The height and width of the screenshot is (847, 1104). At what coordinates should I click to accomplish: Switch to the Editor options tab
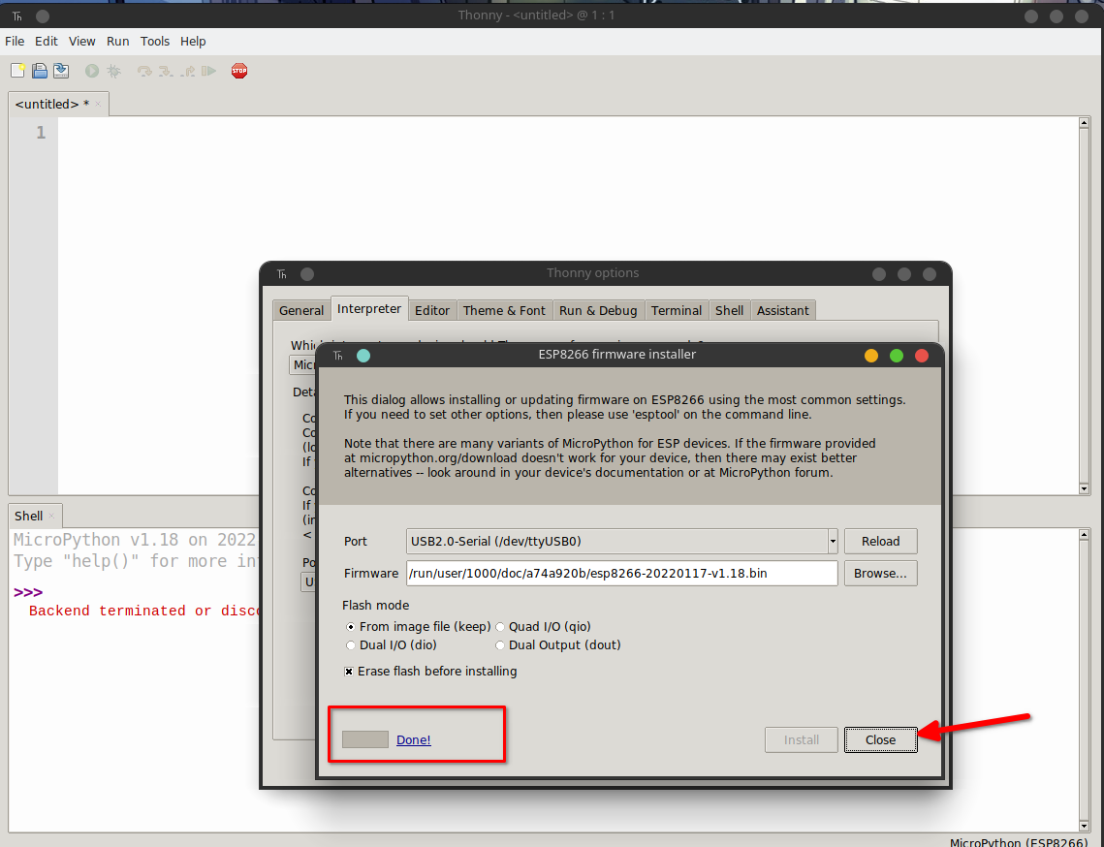(432, 310)
